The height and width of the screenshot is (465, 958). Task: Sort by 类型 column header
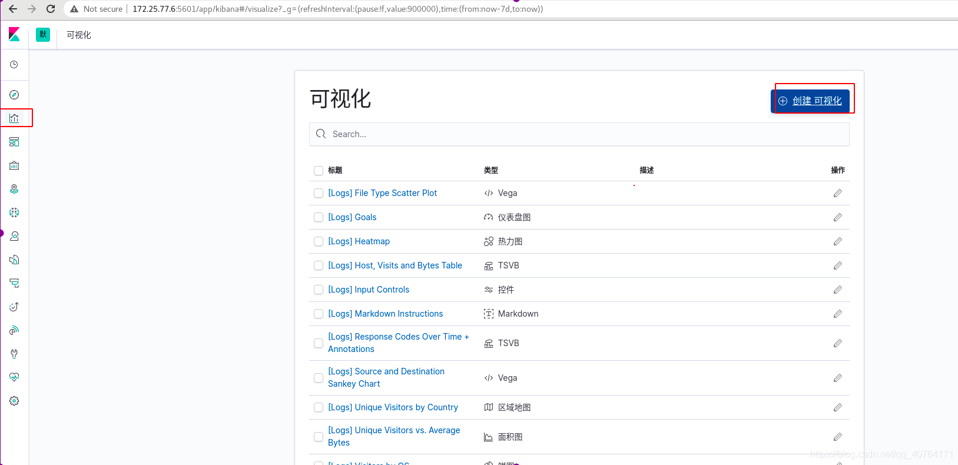point(491,170)
